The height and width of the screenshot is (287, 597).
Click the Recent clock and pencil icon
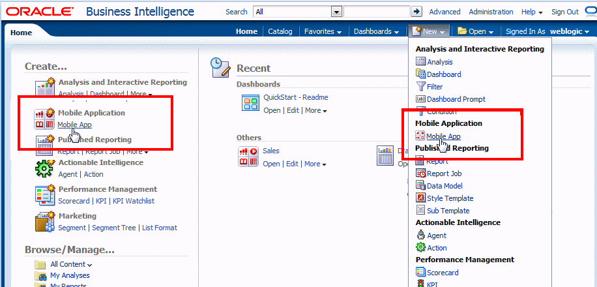(x=221, y=68)
